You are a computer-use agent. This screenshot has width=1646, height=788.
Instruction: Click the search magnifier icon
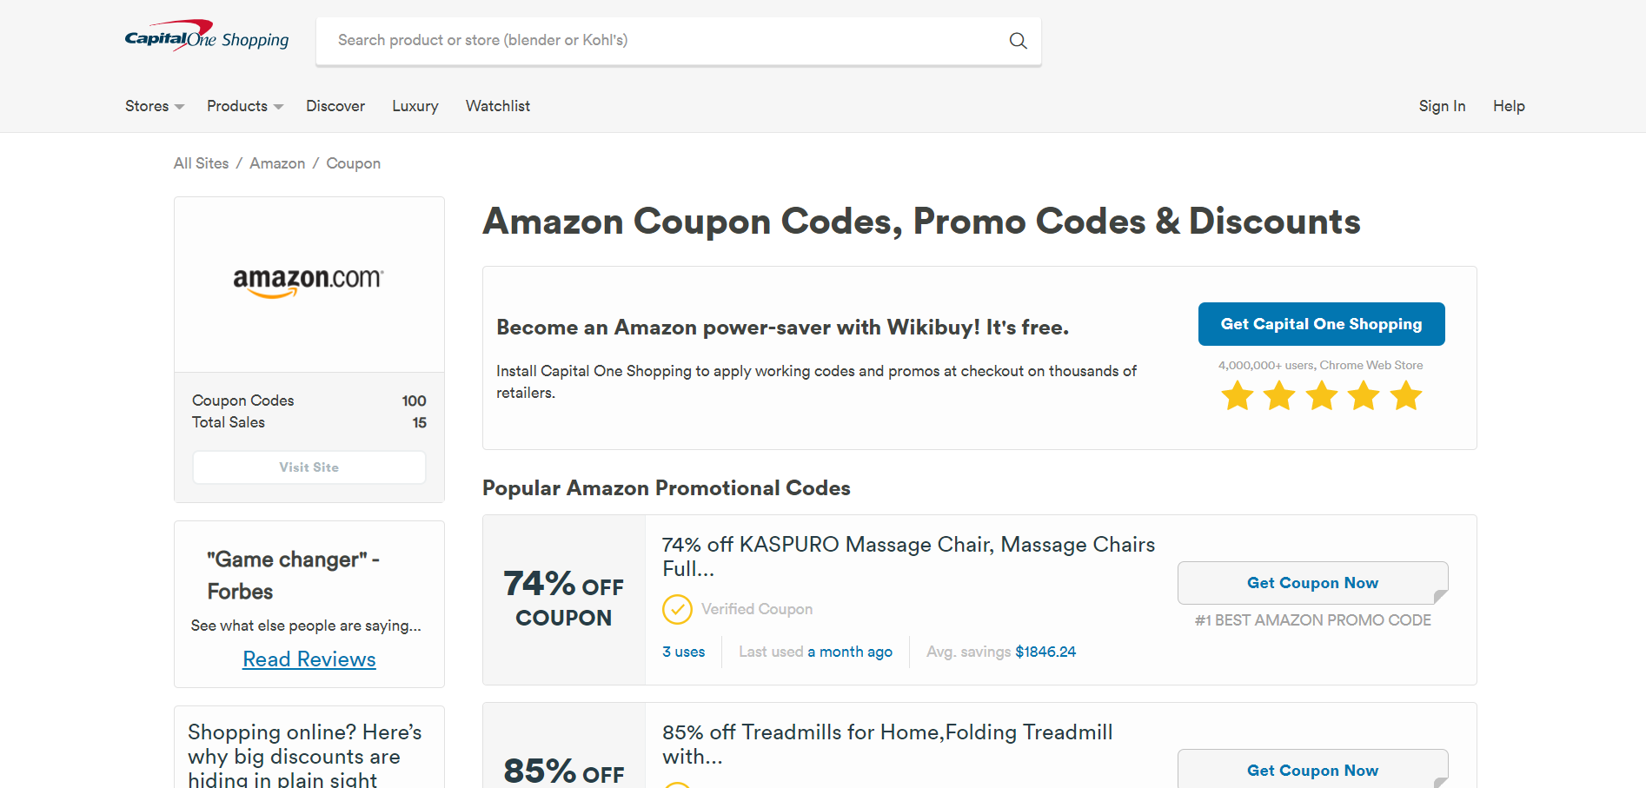(1018, 41)
